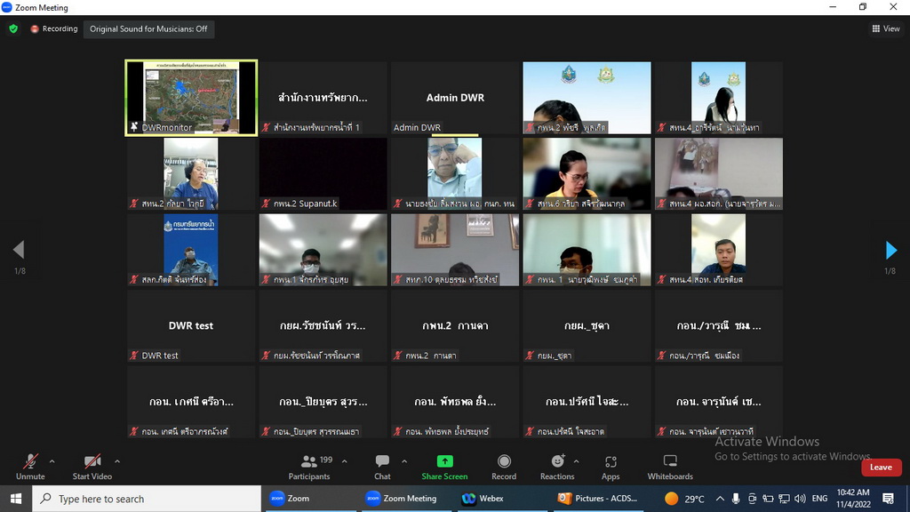910x512 pixels.
Task: Open audio options arrow beside Unmute
Action: click(x=52, y=461)
